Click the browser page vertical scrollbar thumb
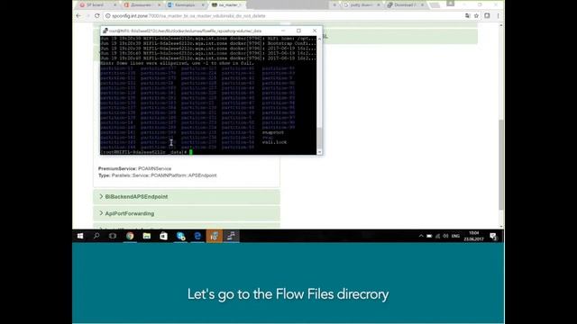The height and width of the screenshot is (324, 577). point(501,165)
